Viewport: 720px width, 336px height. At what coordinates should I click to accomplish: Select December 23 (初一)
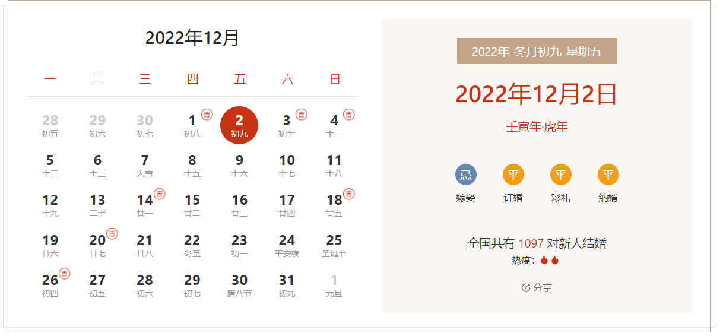pos(239,246)
